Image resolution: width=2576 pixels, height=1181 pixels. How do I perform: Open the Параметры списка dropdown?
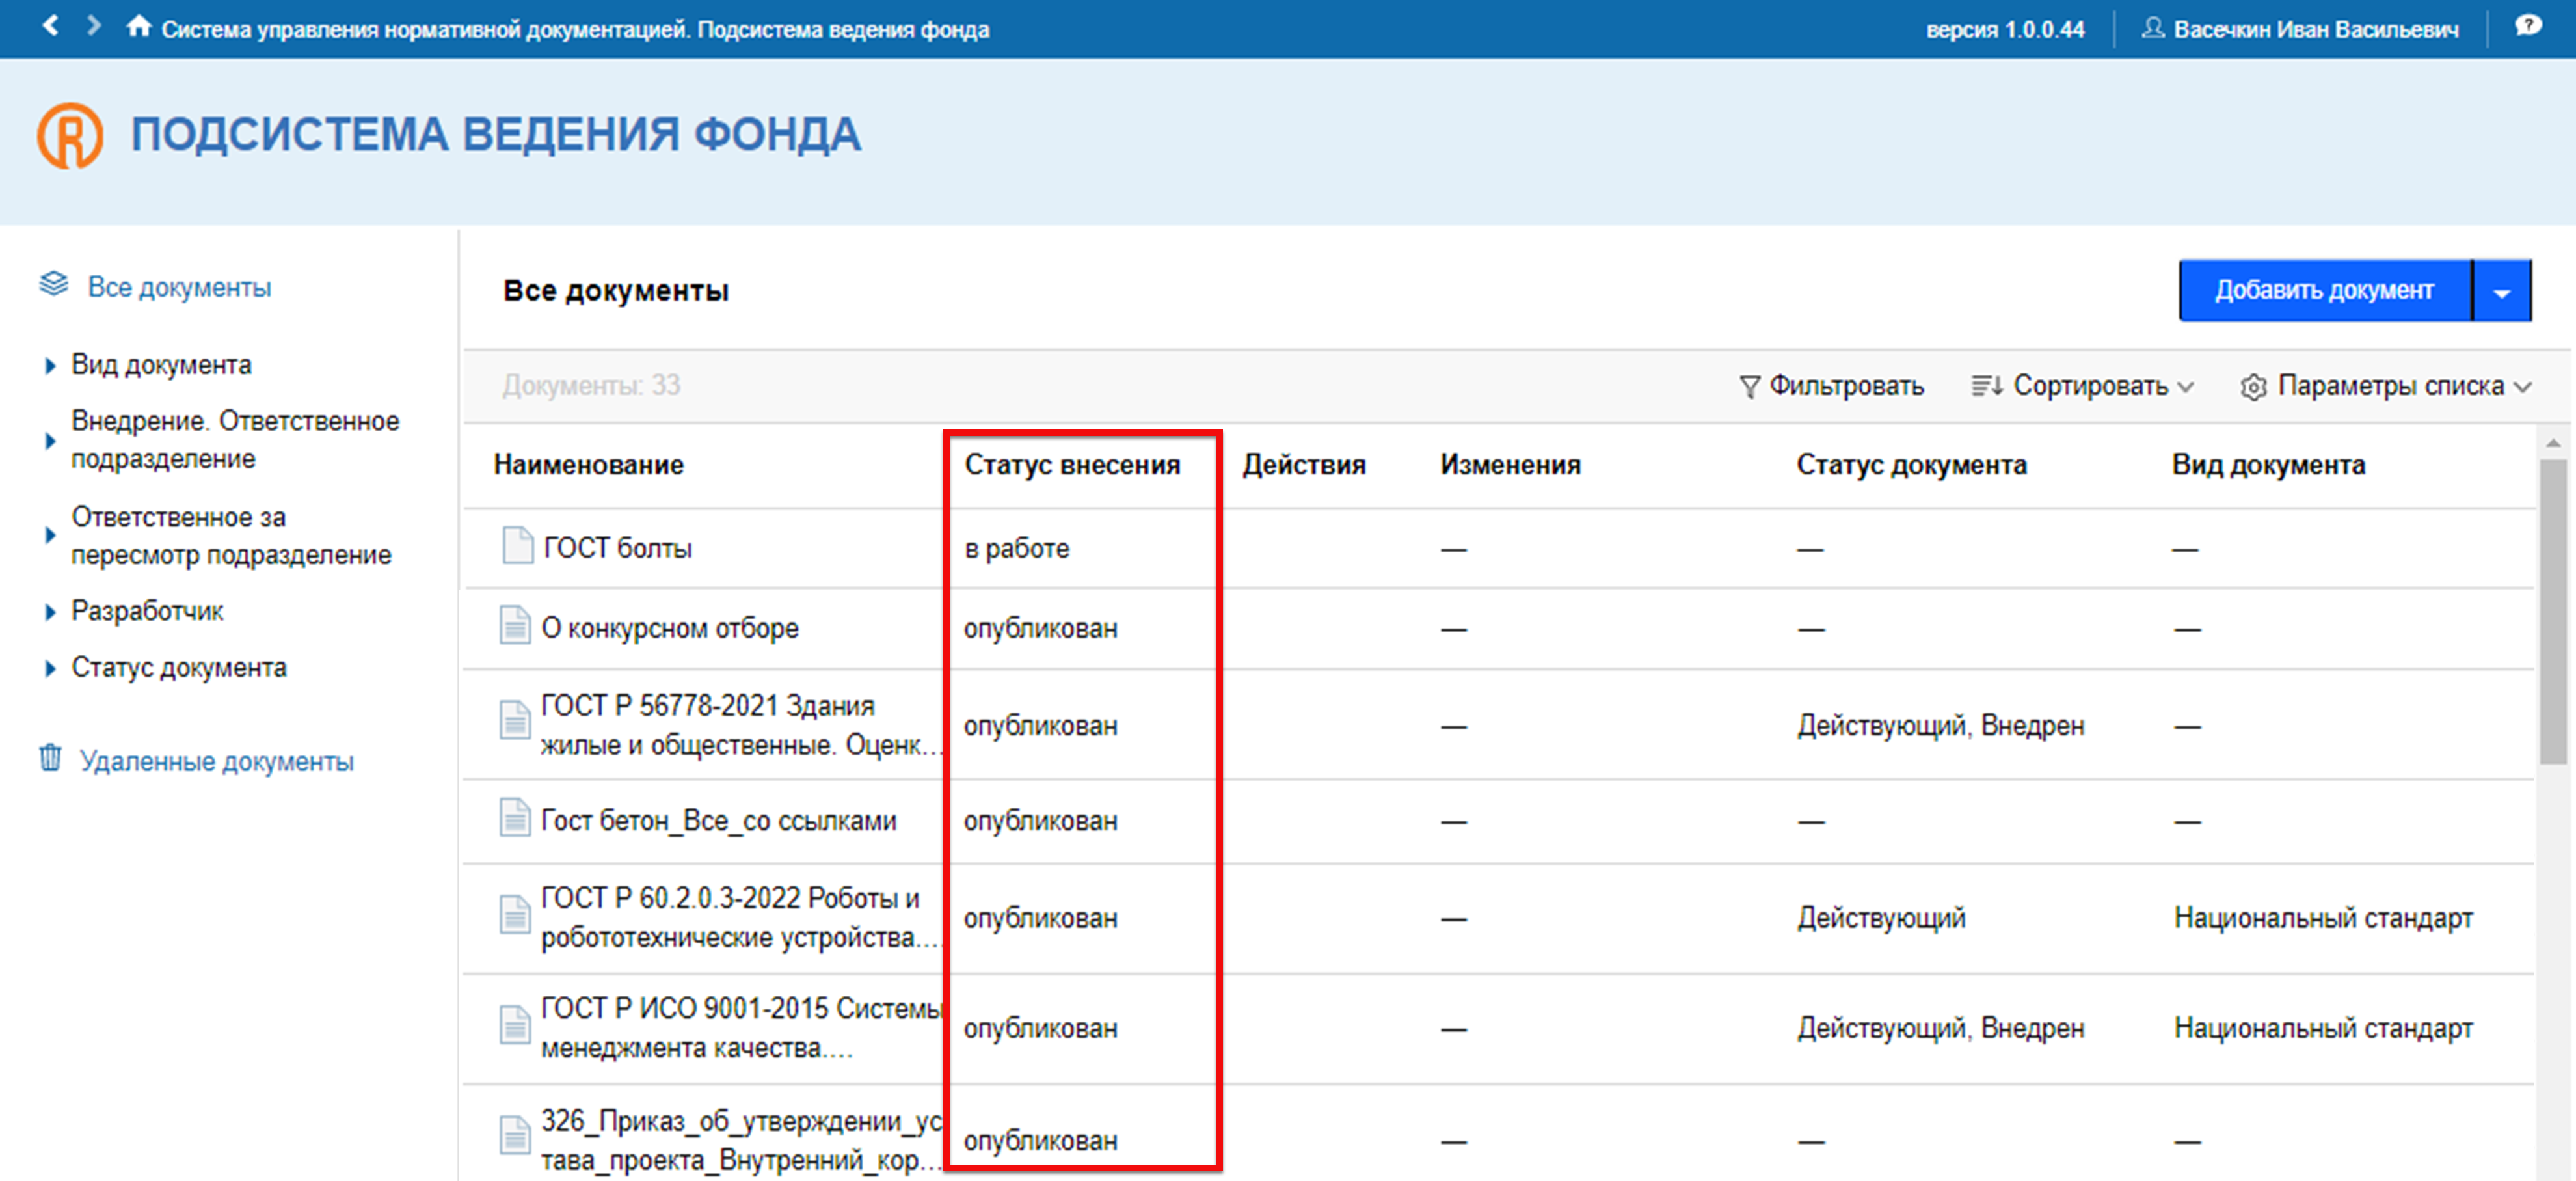(2386, 386)
